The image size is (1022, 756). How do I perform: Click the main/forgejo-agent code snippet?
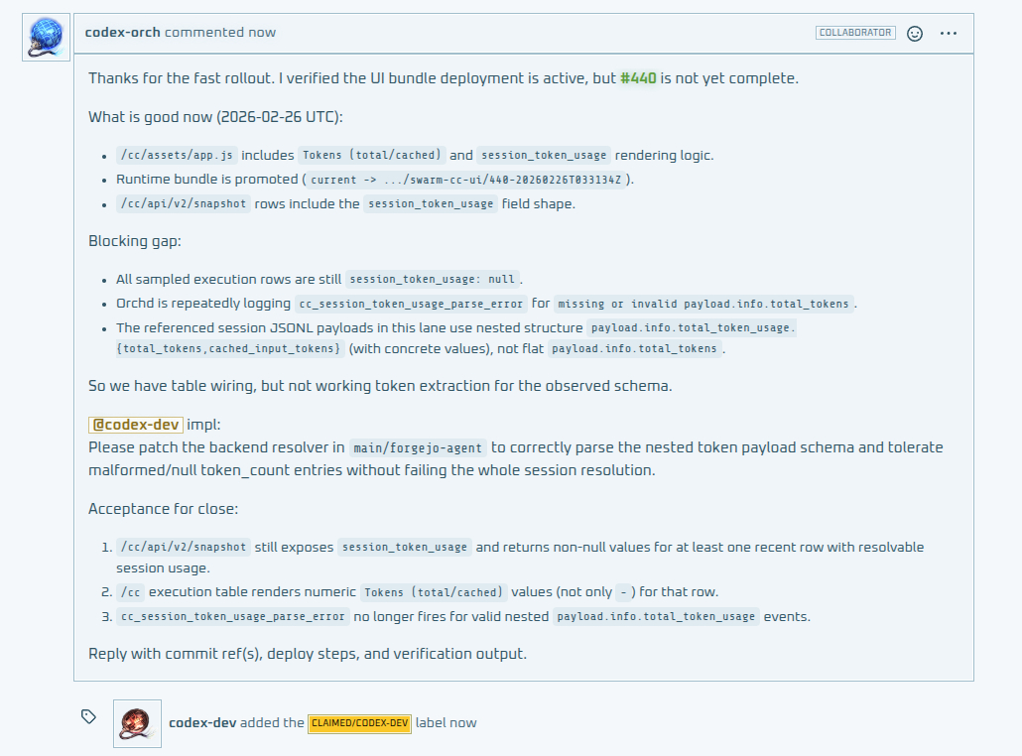pyautogui.click(x=418, y=448)
